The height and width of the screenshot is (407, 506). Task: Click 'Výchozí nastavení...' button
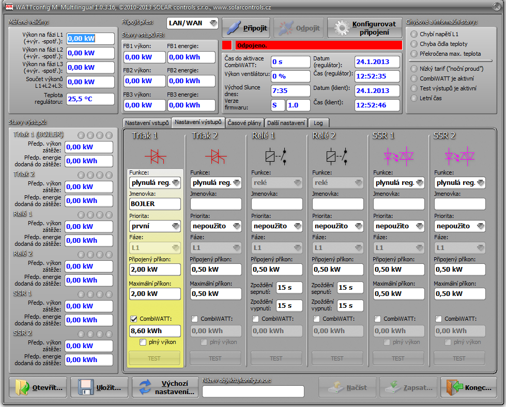click(x=165, y=387)
